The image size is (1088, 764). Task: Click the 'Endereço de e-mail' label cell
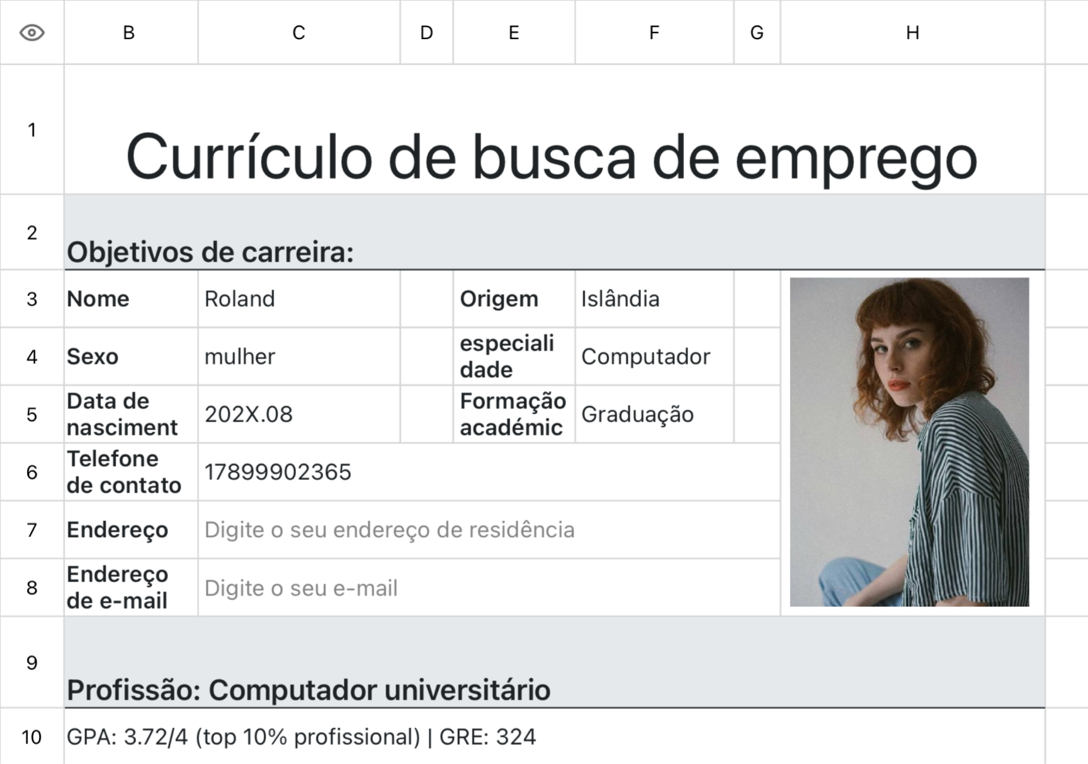(131, 588)
